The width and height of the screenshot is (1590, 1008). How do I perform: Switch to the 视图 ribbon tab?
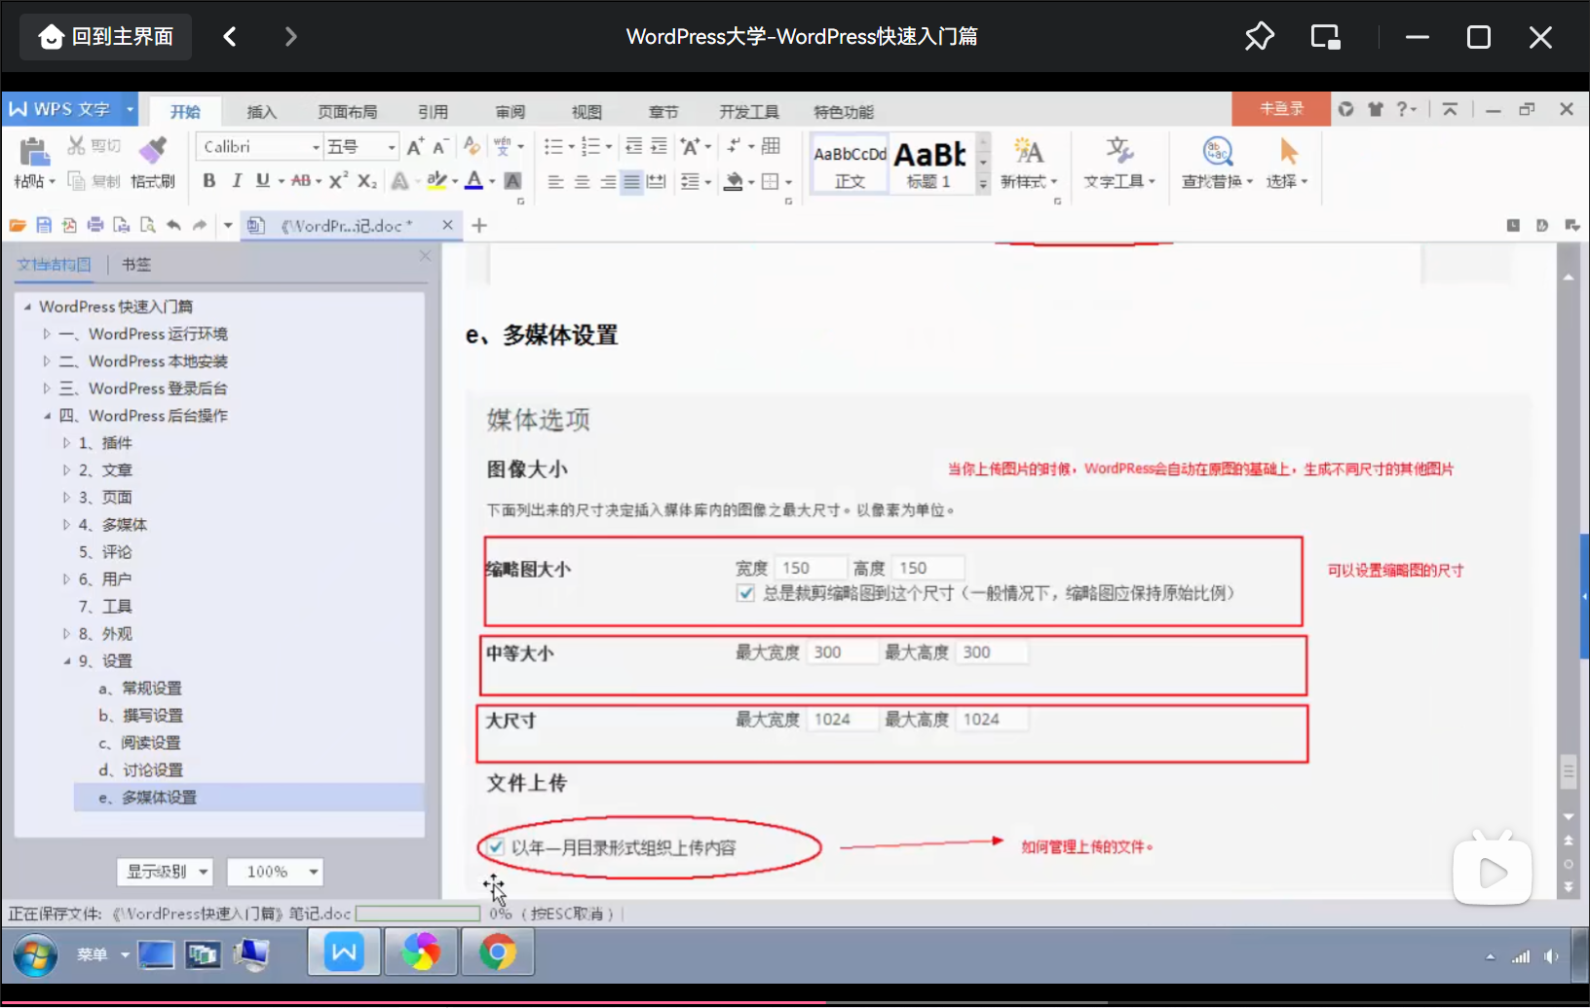(587, 112)
